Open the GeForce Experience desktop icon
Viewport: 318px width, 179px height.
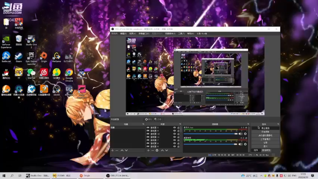6,42
